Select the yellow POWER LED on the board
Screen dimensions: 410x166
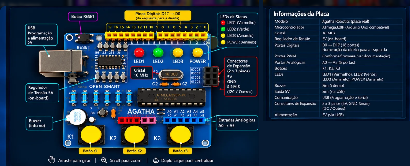pyautogui.click(x=198, y=53)
